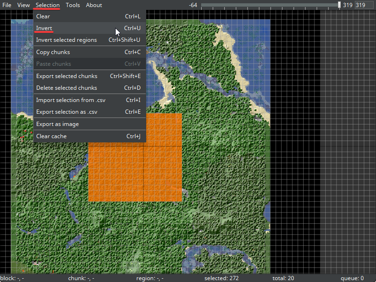Choose Copy chunks

click(x=89, y=52)
